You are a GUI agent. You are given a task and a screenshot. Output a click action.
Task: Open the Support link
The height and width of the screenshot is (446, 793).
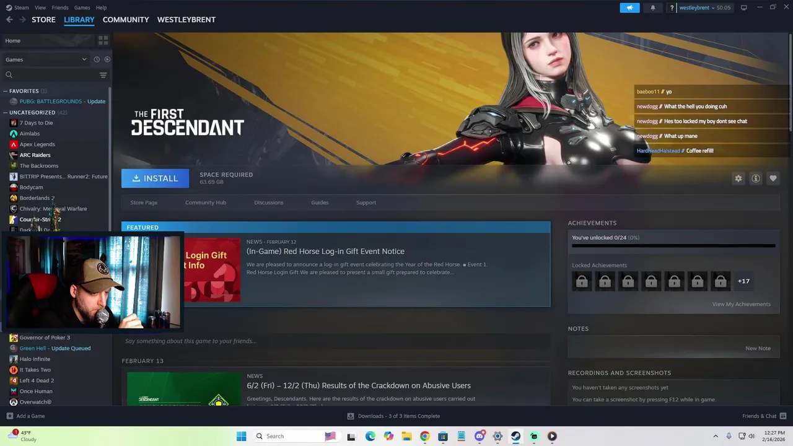(366, 203)
